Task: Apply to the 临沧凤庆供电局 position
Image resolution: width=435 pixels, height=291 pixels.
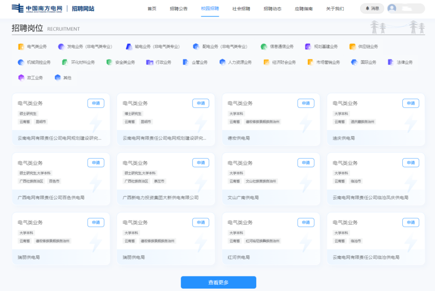Action: pyautogui.click(x=411, y=163)
